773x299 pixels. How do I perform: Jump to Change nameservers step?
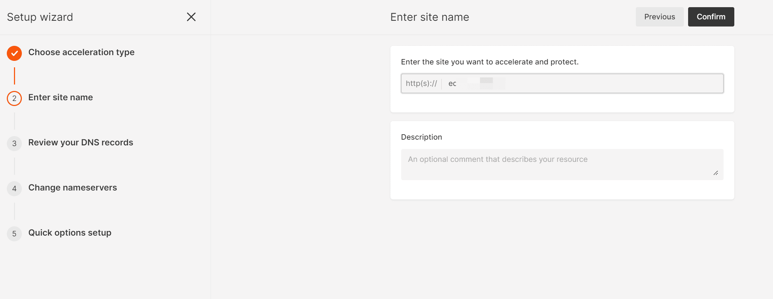point(72,188)
